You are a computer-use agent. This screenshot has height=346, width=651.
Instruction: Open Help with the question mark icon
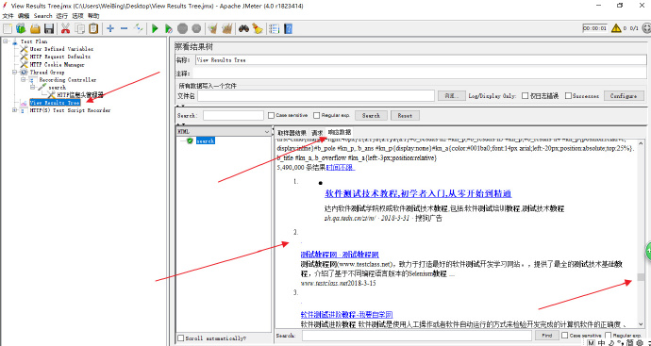tap(288, 28)
